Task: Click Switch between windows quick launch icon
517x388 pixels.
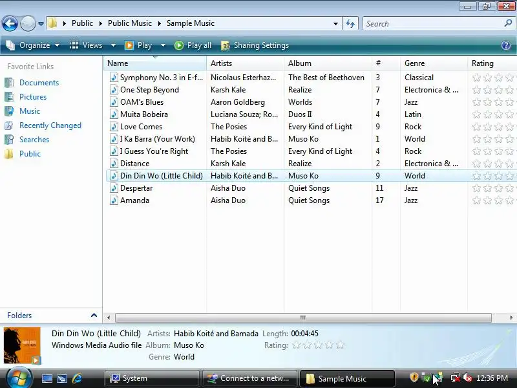Action: (61, 378)
